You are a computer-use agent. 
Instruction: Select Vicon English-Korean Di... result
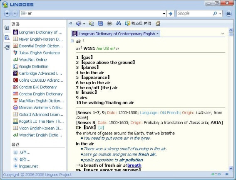point(37,128)
